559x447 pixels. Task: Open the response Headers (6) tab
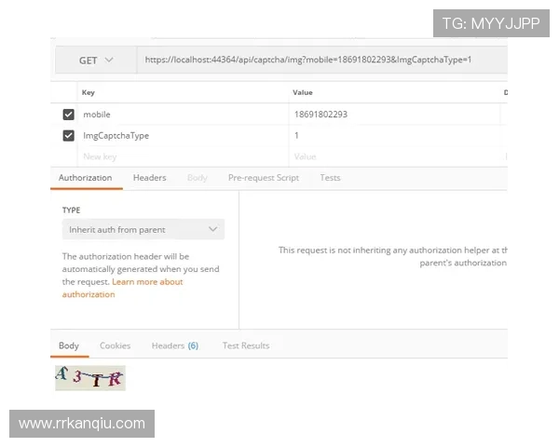(x=174, y=345)
